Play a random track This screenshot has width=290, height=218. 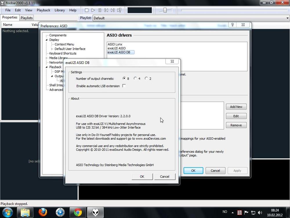click(x=119, y=10)
